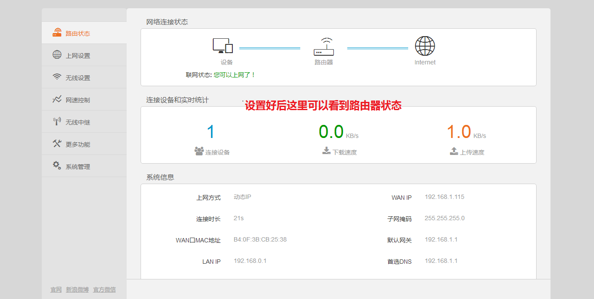The height and width of the screenshot is (299, 594).
Task: Click the connected device count showing 1
Action: (x=210, y=131)
